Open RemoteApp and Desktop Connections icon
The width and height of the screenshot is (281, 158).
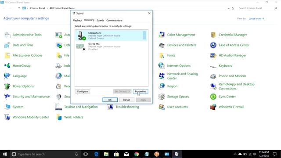pos(213,86)
